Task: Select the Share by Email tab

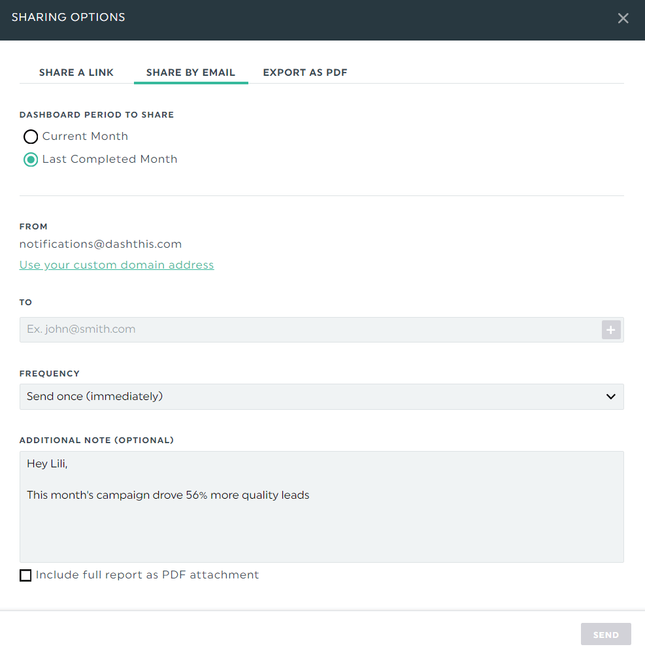Action: pos(191,73)
